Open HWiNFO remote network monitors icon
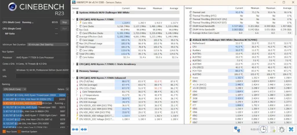Viewport: 297px width, 135px height. (x=237, y=129)
